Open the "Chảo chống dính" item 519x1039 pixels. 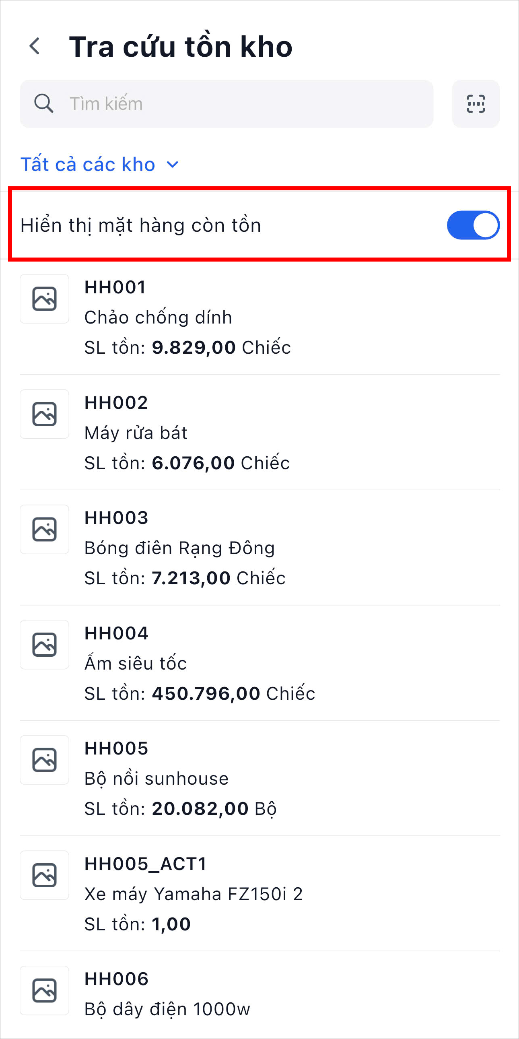coord(158,317)
